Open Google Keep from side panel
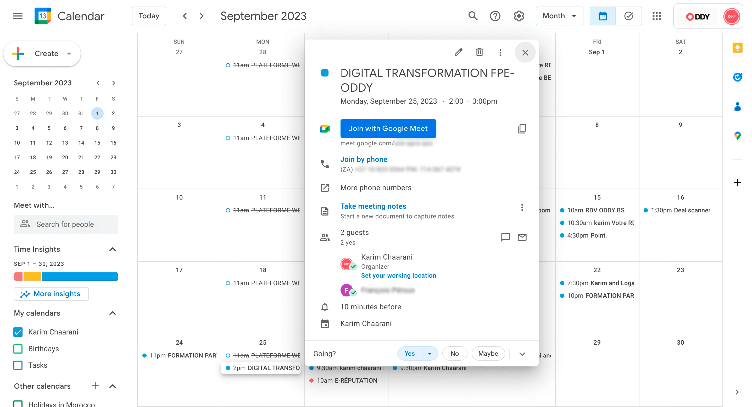Viewport: 752px width, 407px height. 737,48
